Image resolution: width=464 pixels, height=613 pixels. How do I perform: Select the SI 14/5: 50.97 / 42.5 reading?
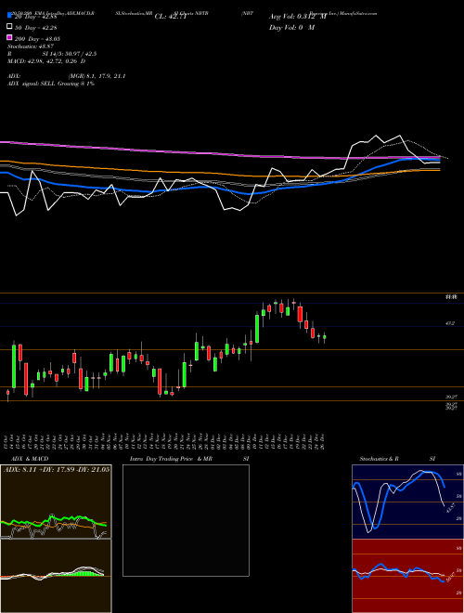tap(70, 54)
